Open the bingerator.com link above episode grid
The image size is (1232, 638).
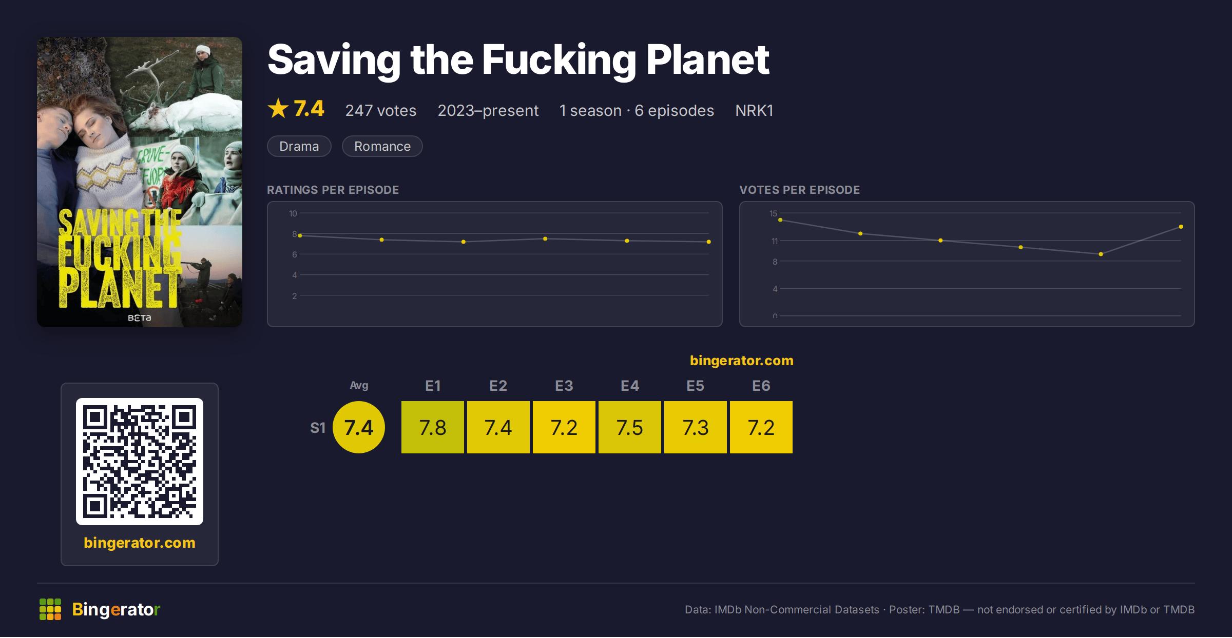741,361
